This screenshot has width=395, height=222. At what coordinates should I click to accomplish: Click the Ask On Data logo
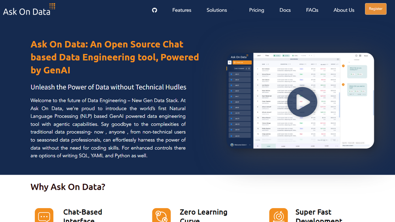point(29,9)
